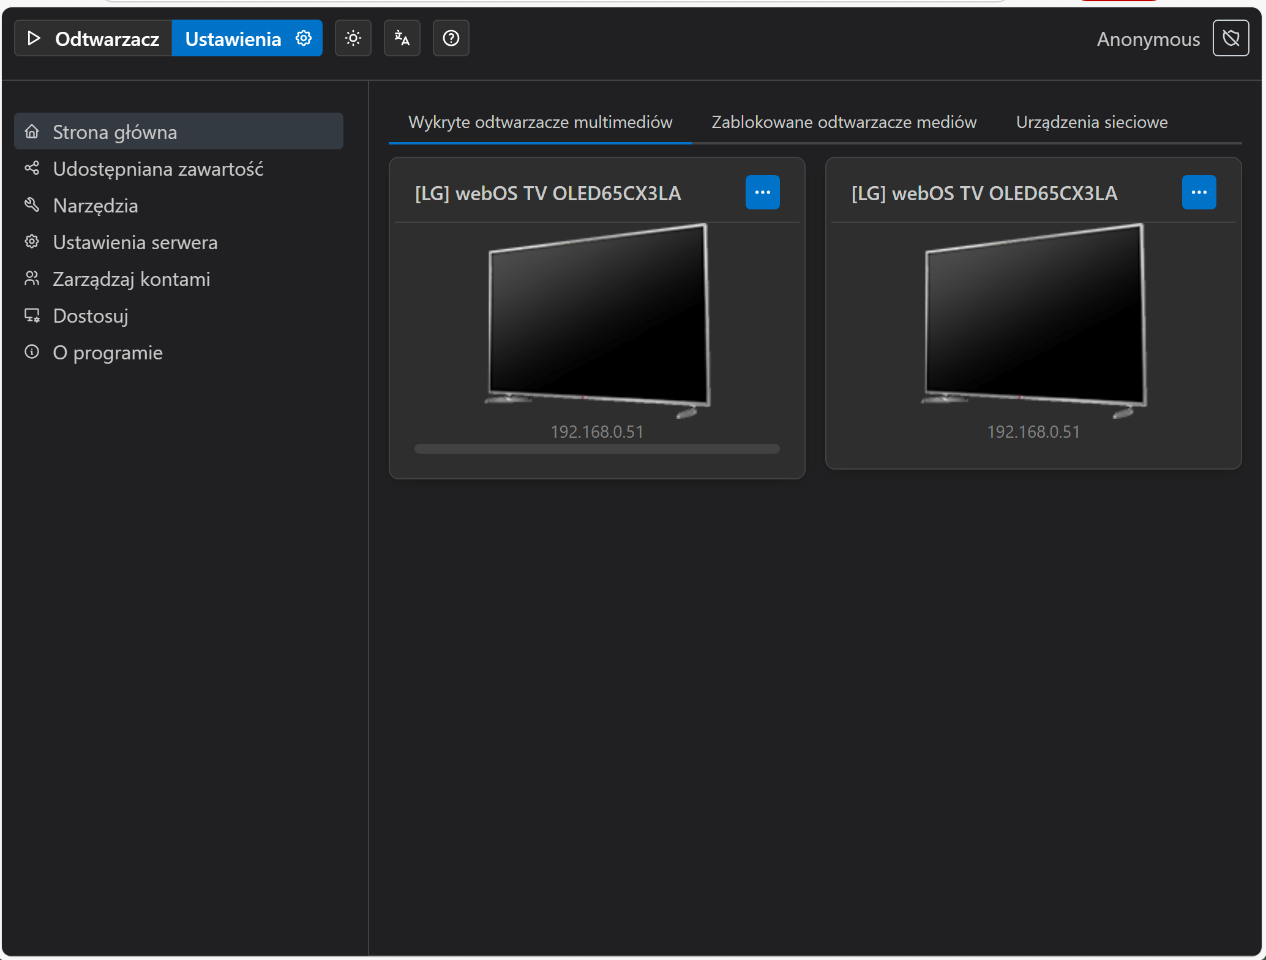Click the Anonymous user label
Screen dimensions: 1266x960
(x=1148, y=39)
